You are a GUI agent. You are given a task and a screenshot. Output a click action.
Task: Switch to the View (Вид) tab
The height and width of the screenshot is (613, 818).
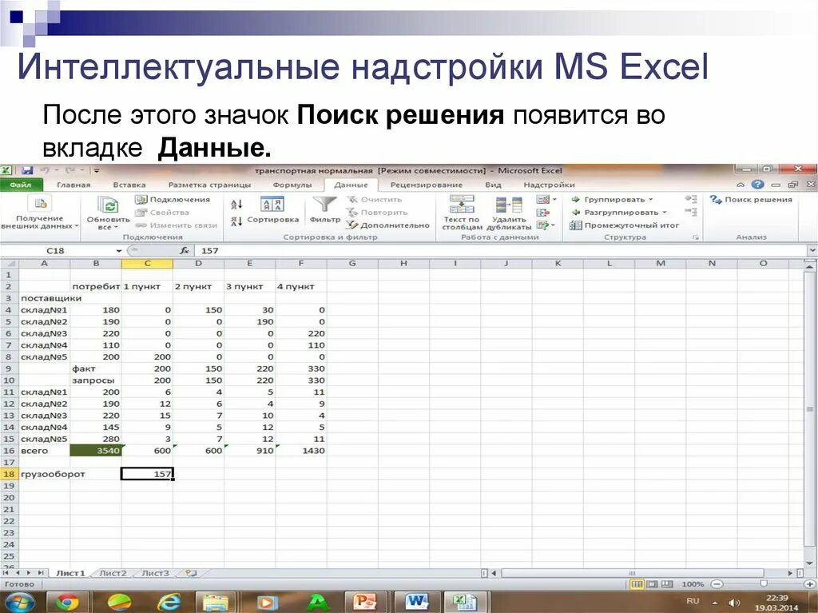pos(493,185)
